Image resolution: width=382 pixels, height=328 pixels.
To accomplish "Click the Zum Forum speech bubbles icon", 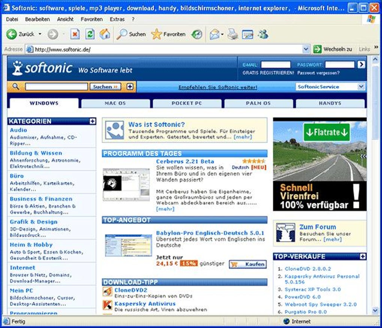I will (285, 232).
